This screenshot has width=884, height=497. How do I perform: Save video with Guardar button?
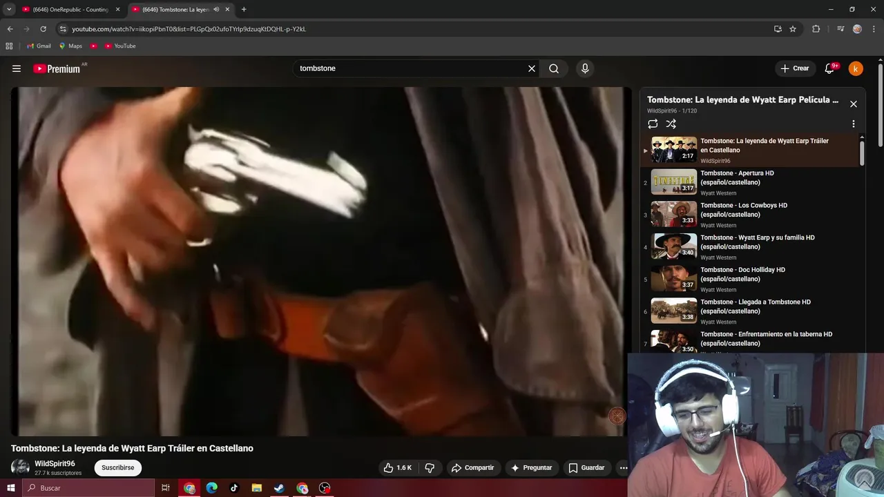point(586,467)
